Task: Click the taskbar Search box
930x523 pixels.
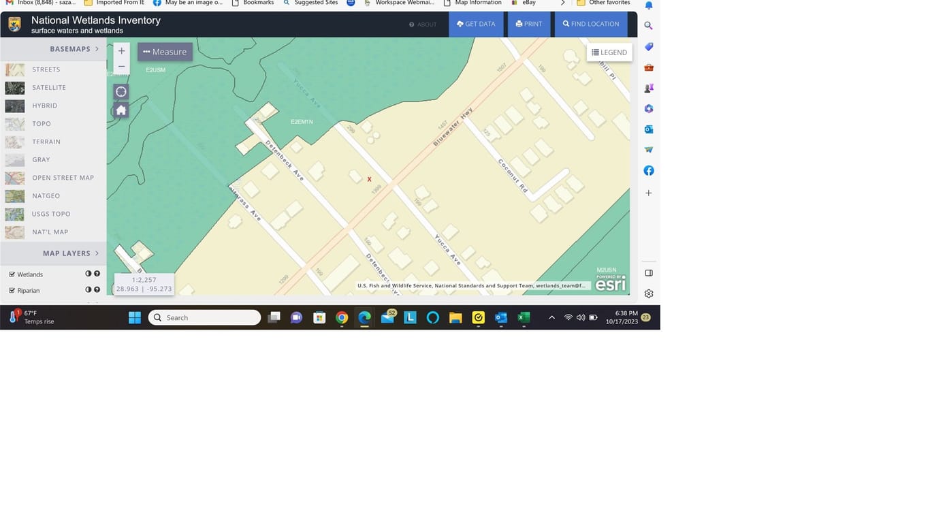Action: [204, 317]
